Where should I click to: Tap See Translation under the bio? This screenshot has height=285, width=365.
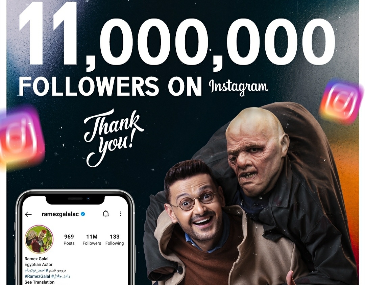coord(40,282)
